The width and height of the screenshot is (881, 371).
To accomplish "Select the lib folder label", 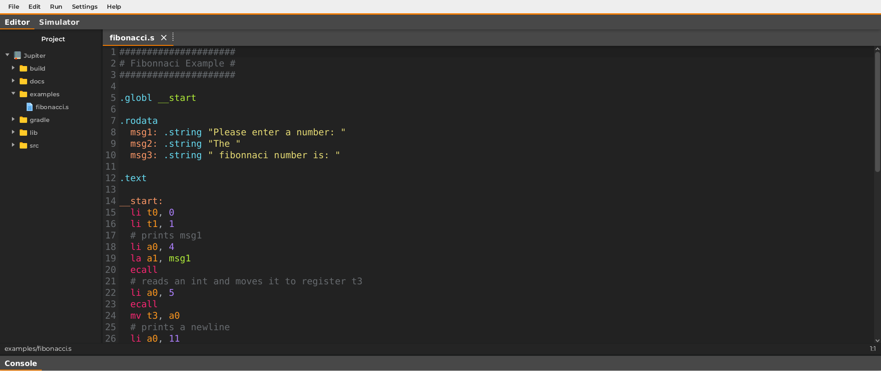I will pyautogui.click(x=33, y=133).
